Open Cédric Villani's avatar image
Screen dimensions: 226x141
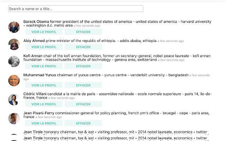(x=14, y=99)
